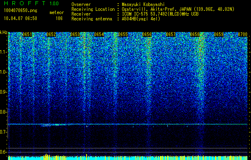Image resolution: width=251 pixels, height=160 pixels.
Task: Click the 0.8 kHz axis label
Action: [3, 112]
